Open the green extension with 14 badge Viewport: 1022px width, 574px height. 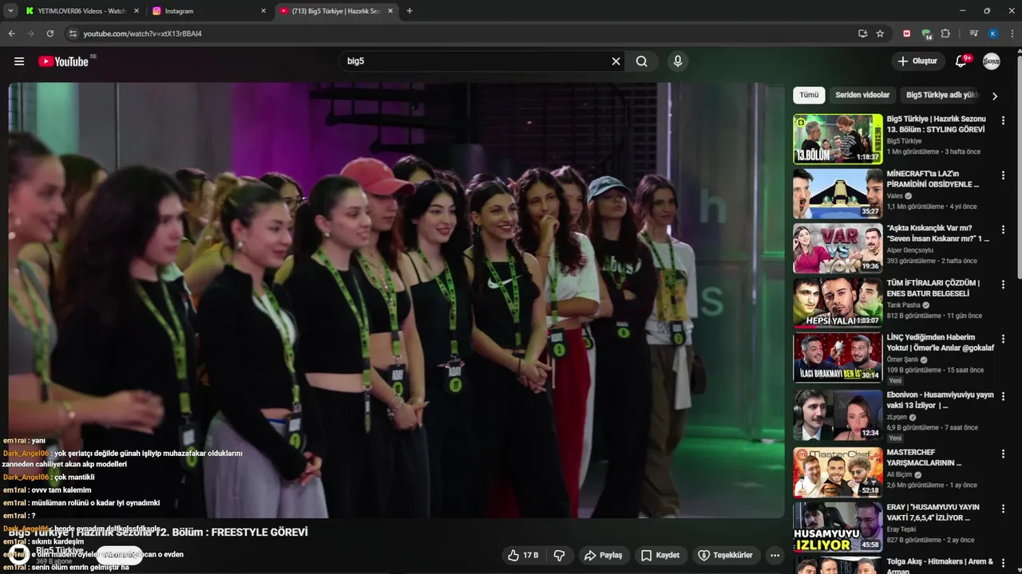[x=926, y=34]
